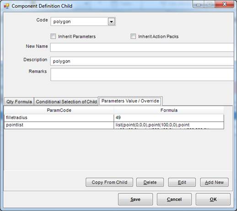Select the Parameters Value / Override tab

coord(130,101)
